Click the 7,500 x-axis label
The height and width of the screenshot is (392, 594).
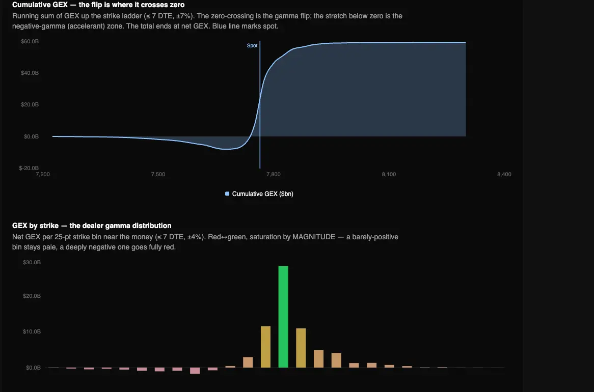[158, 174]
